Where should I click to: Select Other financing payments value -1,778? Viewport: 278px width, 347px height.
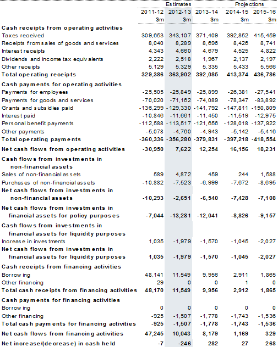209,316
